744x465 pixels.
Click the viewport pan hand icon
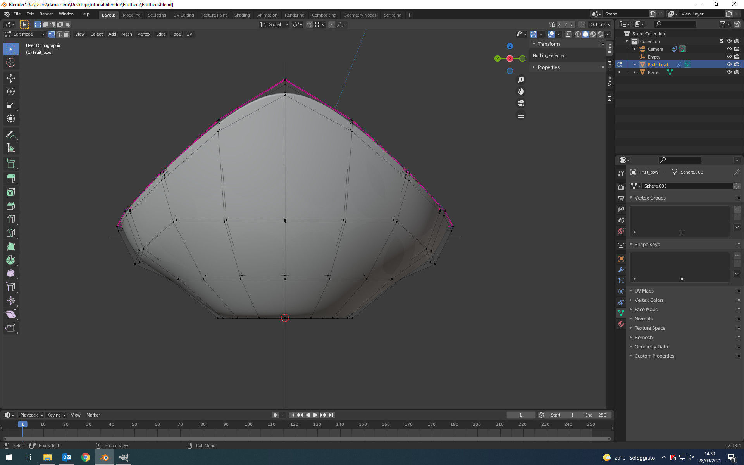point(521,91)
